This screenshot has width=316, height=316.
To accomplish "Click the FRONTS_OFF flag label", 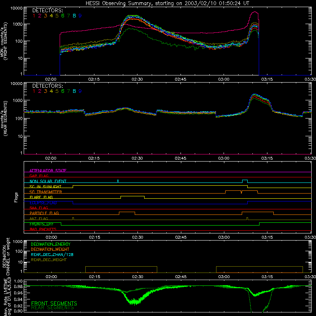I will pos(41,224).
